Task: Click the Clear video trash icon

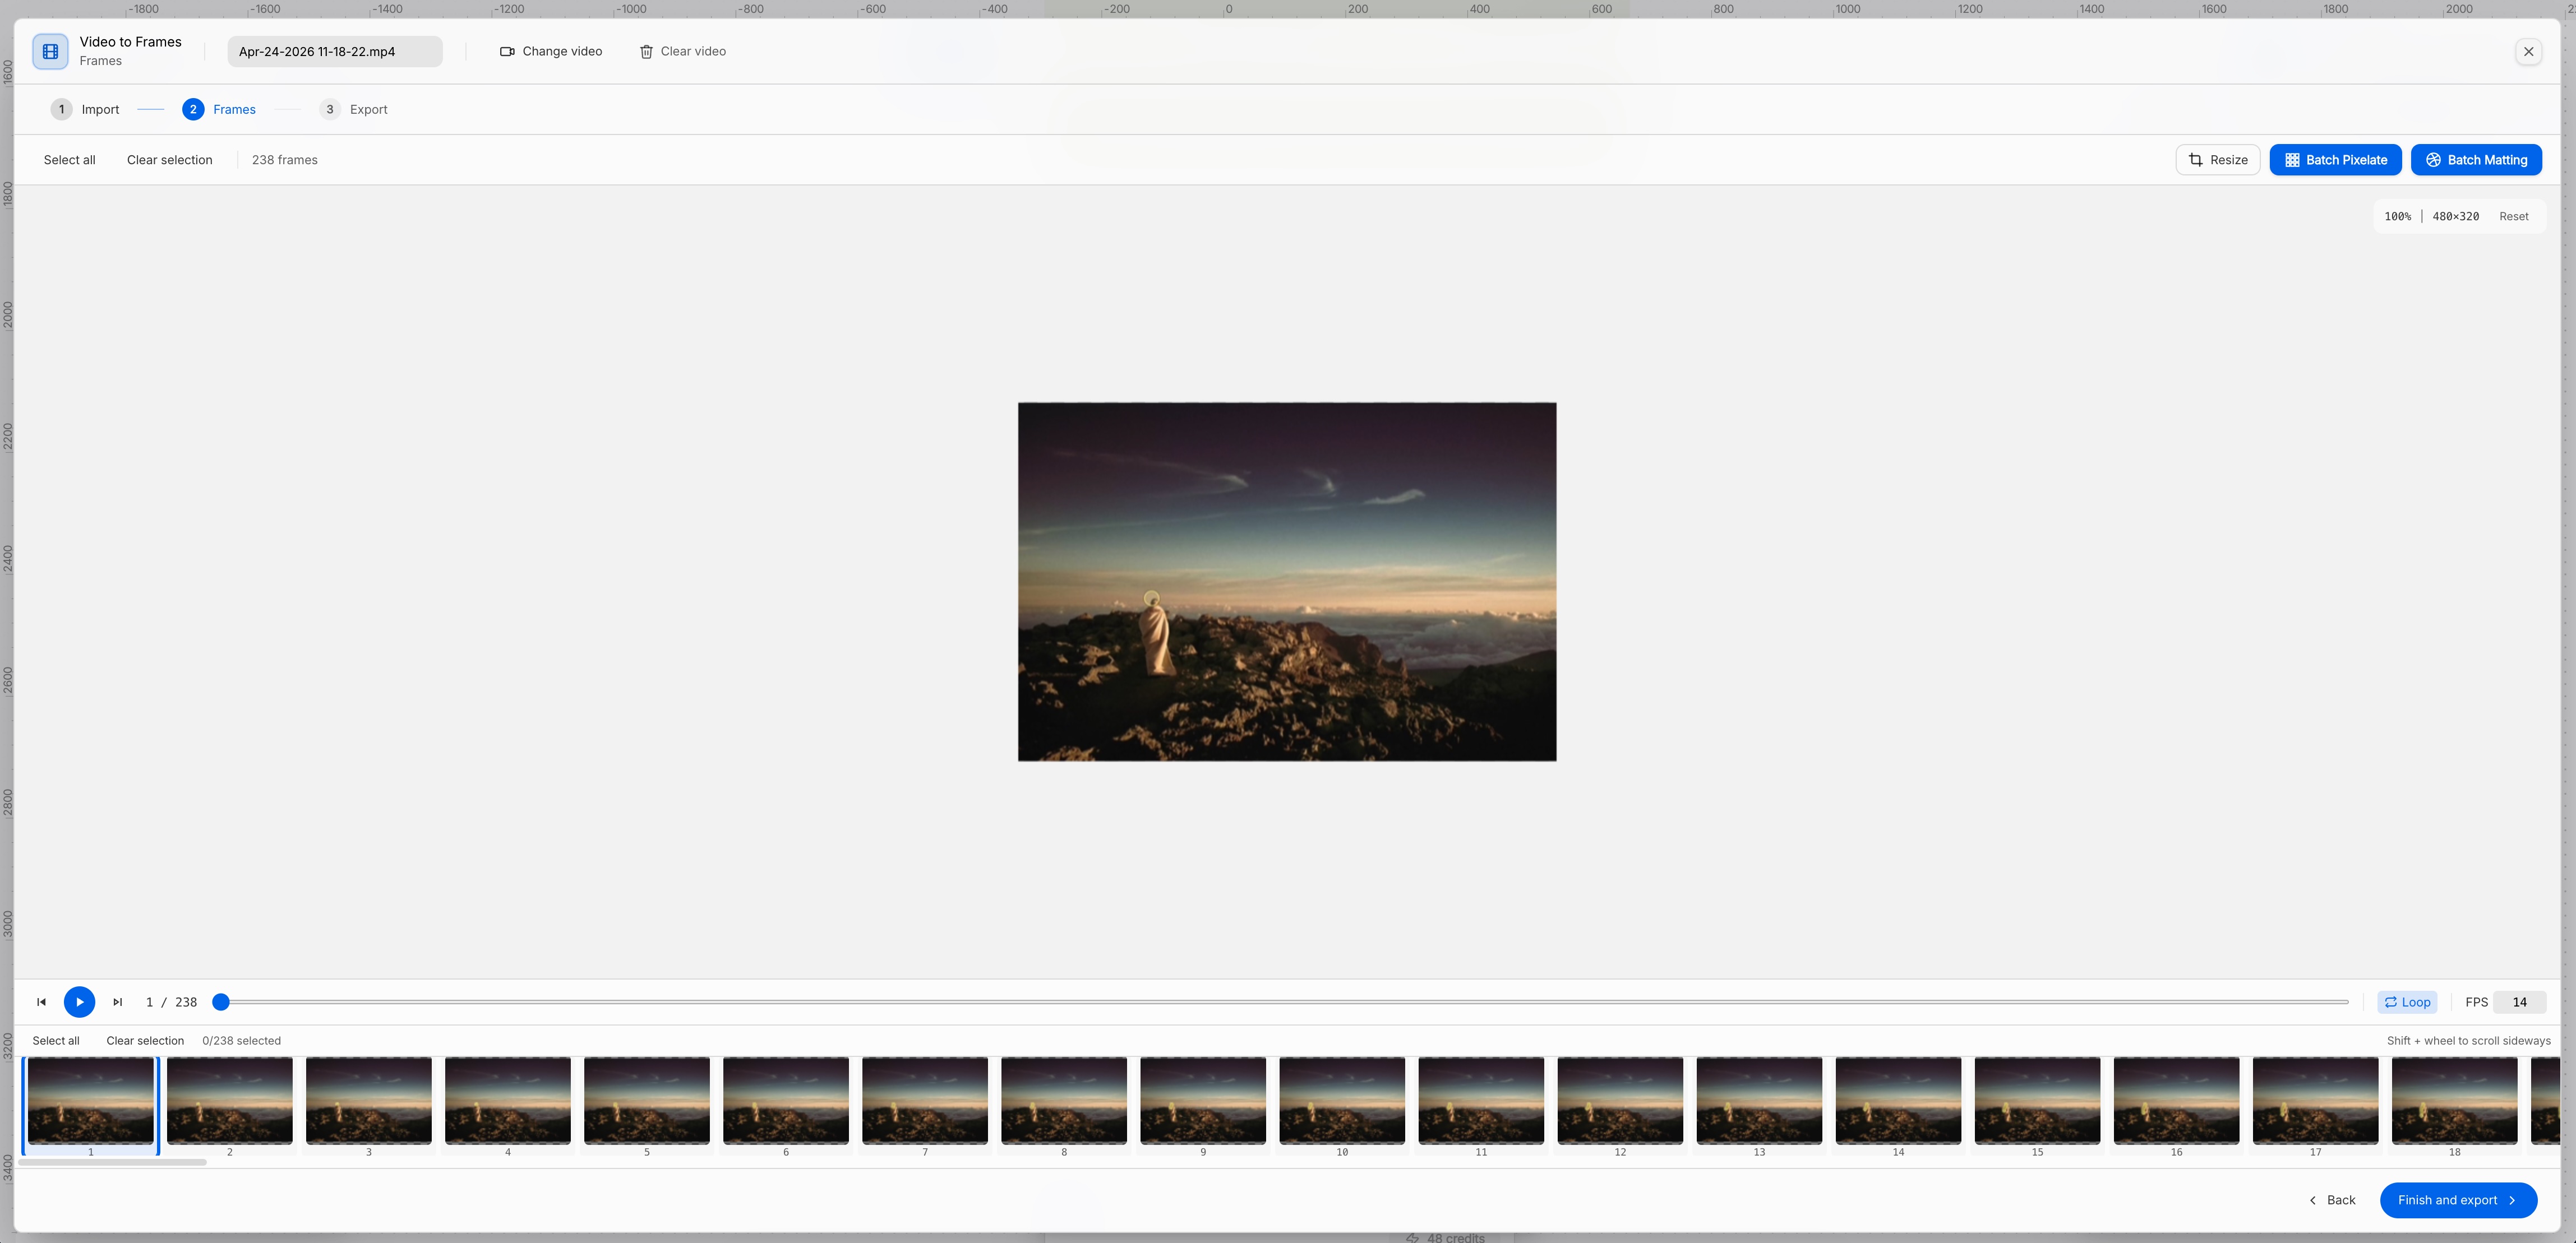Action: (646, 51)
